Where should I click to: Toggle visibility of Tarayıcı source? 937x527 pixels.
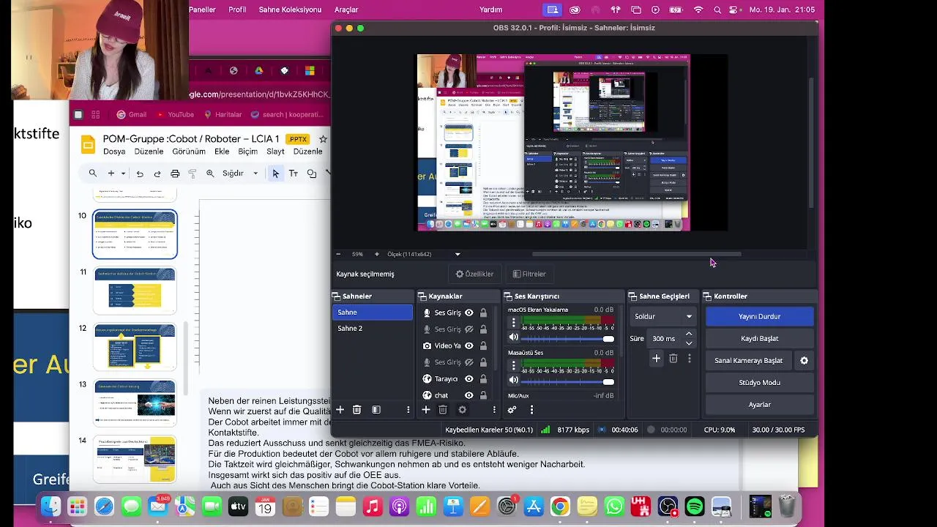point(469,378)
